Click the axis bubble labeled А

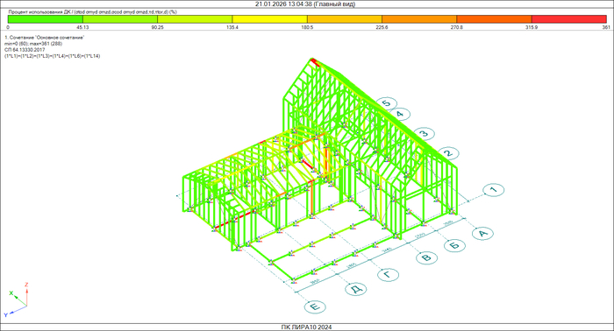coord(482,233)
